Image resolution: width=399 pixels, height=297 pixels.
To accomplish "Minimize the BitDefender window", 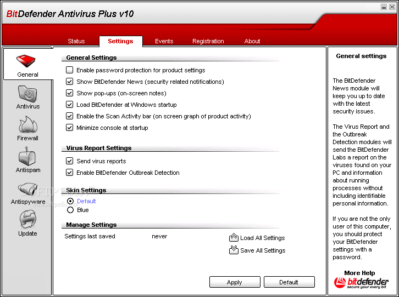I will [x=384, y=7].
